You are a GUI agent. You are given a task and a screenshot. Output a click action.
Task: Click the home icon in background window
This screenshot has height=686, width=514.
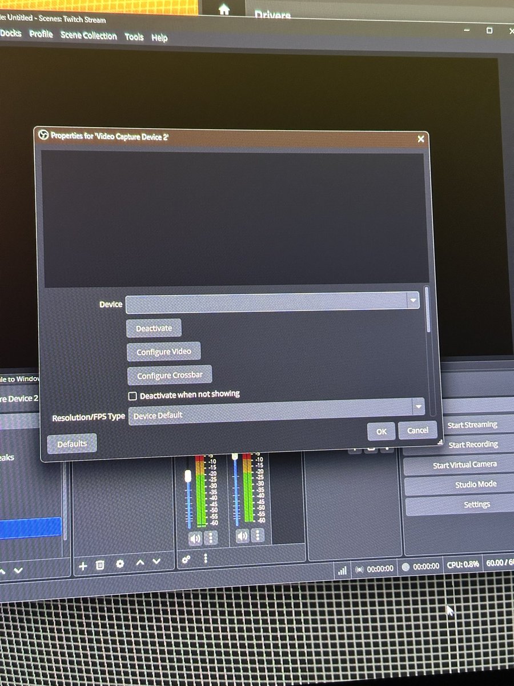click(224, 9)
